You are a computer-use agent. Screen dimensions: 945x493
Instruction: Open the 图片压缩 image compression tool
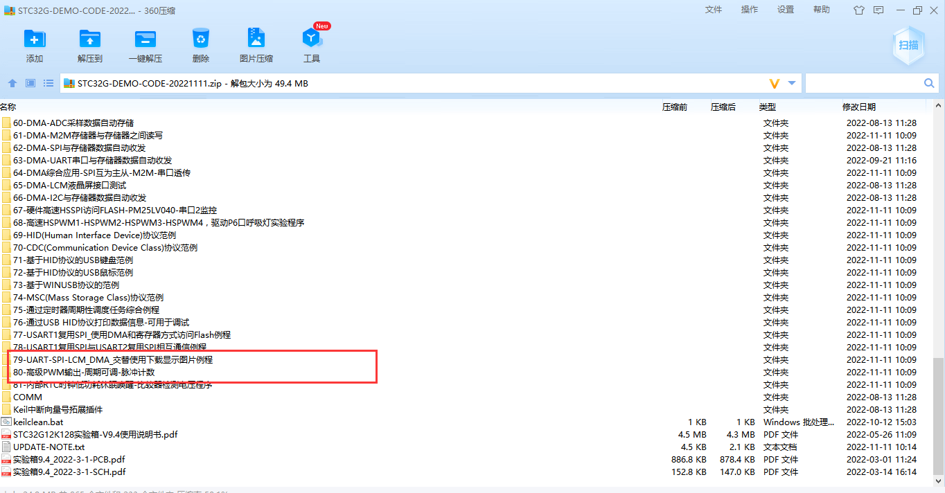tap(256, 38)
